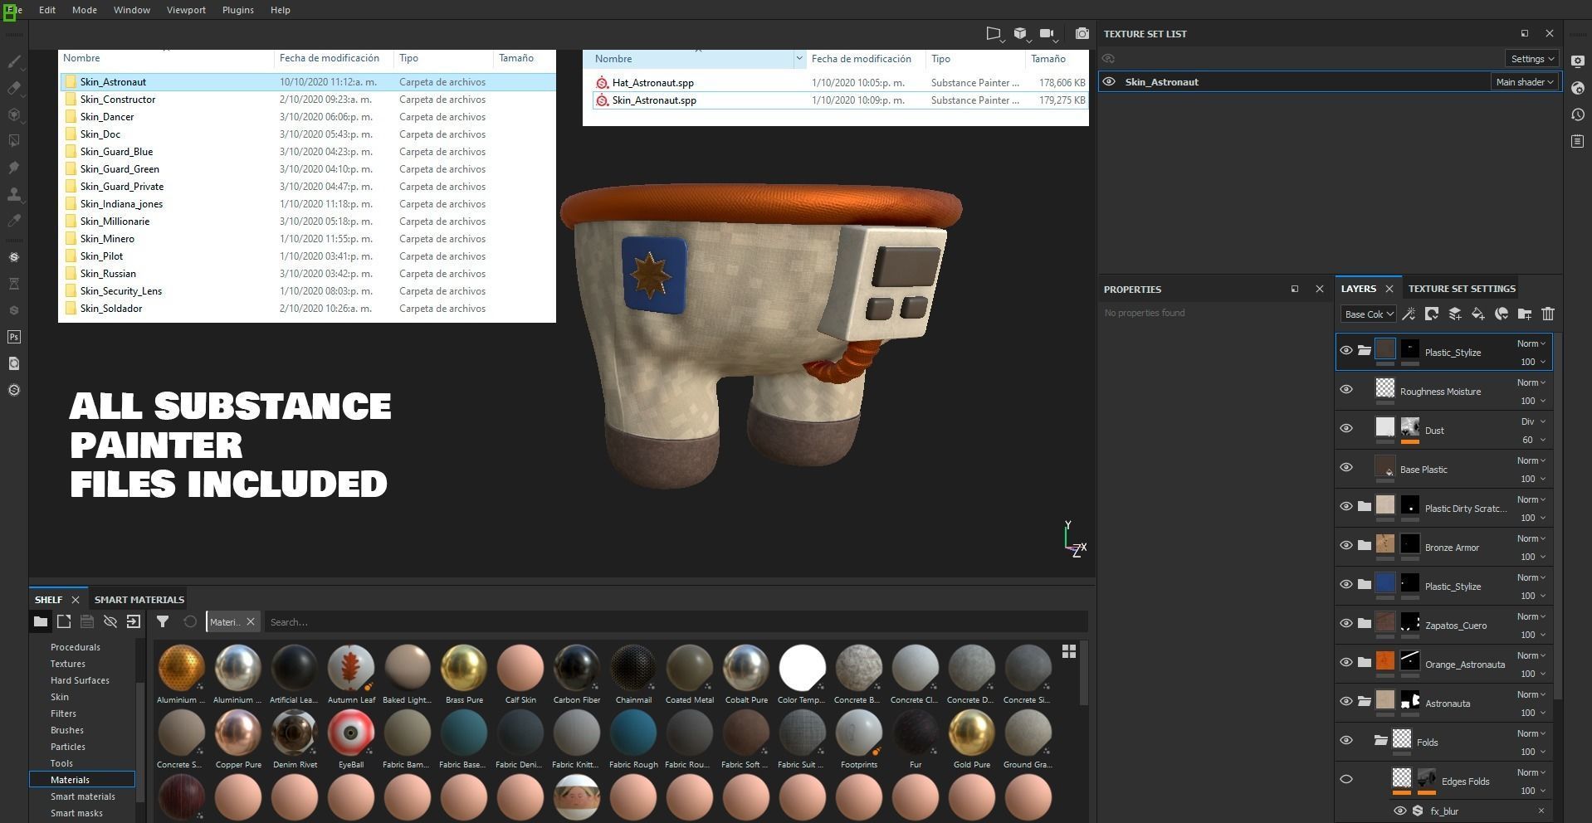Switch to the Texture Set Settings tab
The image size is (1592, 823).
coord(1462,289)
